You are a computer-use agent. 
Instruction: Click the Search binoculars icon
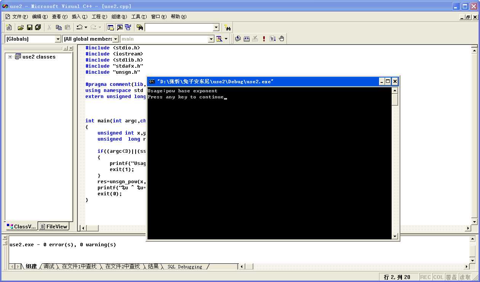[x=227, y=27]
